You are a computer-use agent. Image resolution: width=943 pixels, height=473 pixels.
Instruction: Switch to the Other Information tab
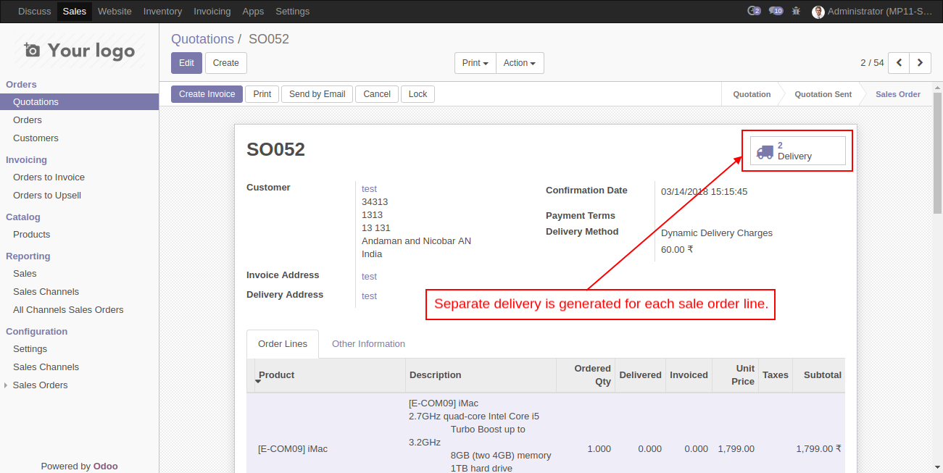tap(368, 344)
